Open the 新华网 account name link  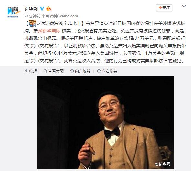(31, 9)
